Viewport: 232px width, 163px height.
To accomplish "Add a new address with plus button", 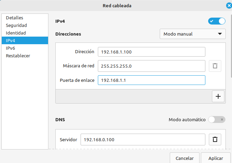I will 218,96.
